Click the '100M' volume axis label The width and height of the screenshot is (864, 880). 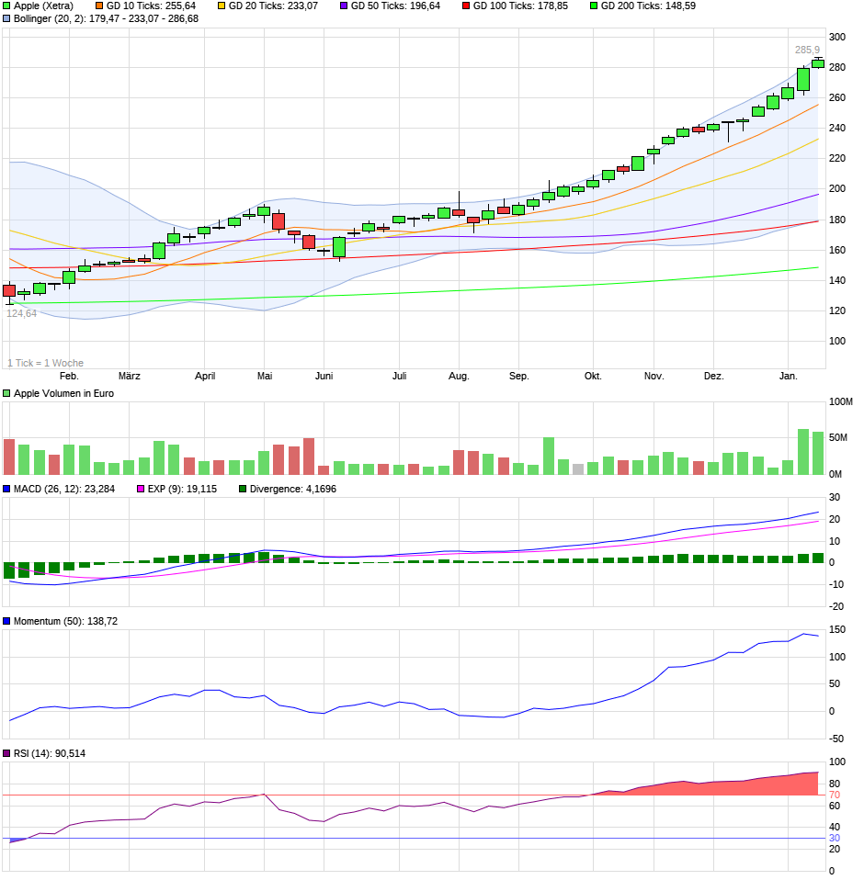click(x=840, y=401)
